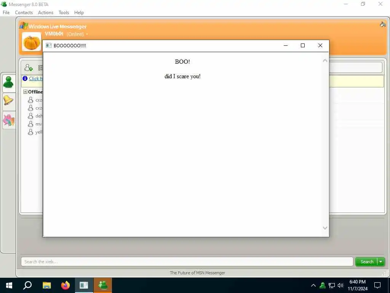Click the blue info icon in notice bar
The height and width of the screenshot is (293, 390).
click(x=25, y=79)
